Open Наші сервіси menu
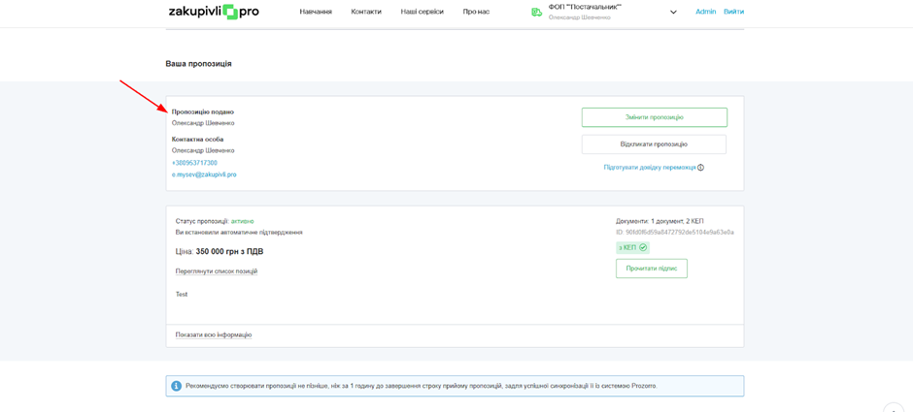The height and width of the screenshot is (412, 913). click(x=422, y=12)
